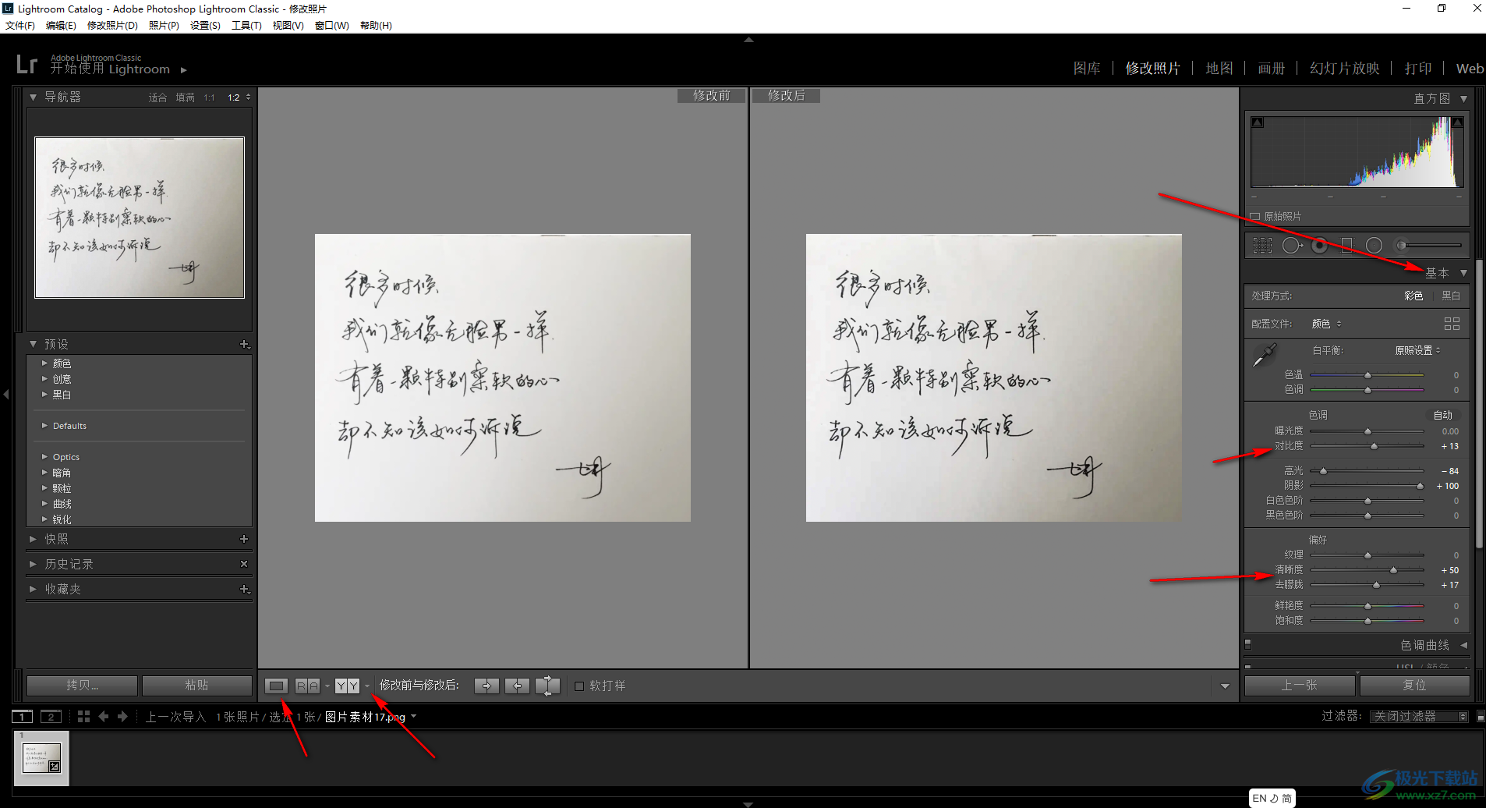
Task: Open the 配置文件 颜色 profile dropdown
Action: pyautogui.click(x=1326, y=324)
